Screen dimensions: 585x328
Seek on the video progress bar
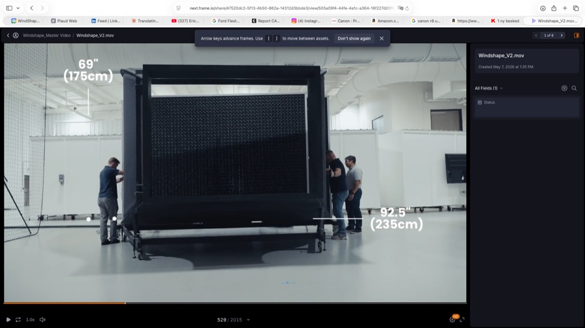click(235, 303)
